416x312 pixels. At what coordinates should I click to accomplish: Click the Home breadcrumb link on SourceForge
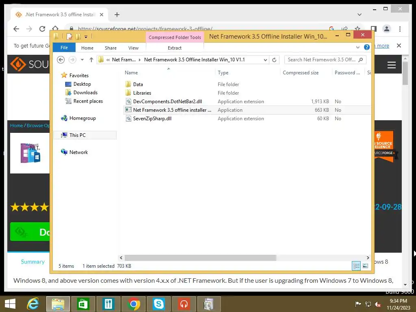[x=16, y=126]
